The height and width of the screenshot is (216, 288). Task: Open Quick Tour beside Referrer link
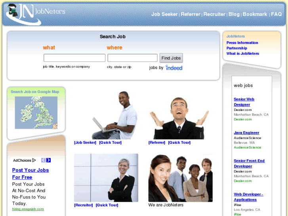179,142
